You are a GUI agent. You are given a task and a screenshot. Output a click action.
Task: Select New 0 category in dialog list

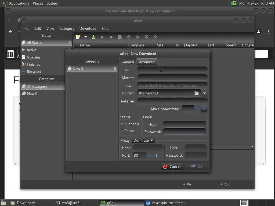[x=92, y=69]
